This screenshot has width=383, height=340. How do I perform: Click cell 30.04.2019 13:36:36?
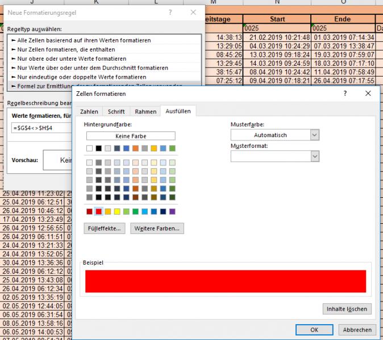coord(33,262)
